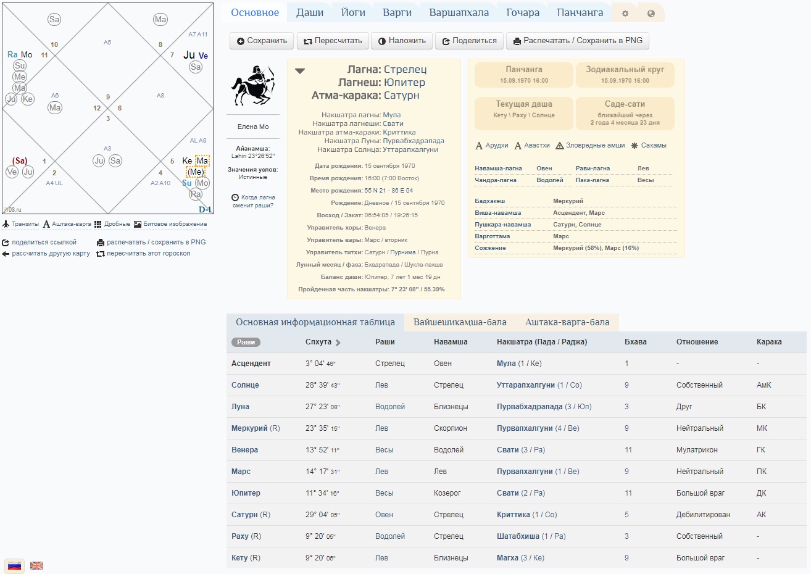The image size is (811, 574).
Task: Click the Поделиться button
Action: (470, 41)
